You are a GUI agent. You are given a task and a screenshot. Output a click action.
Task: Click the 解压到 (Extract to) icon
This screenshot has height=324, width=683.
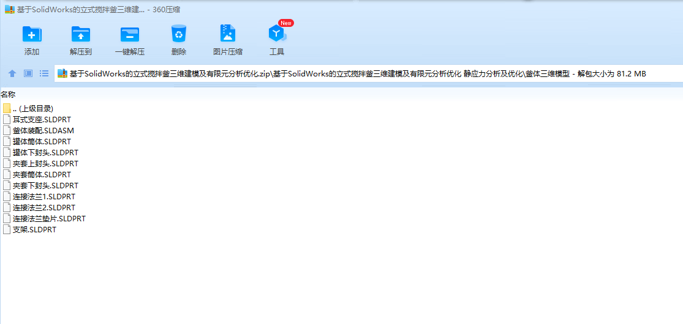click(x=81, y=34)
